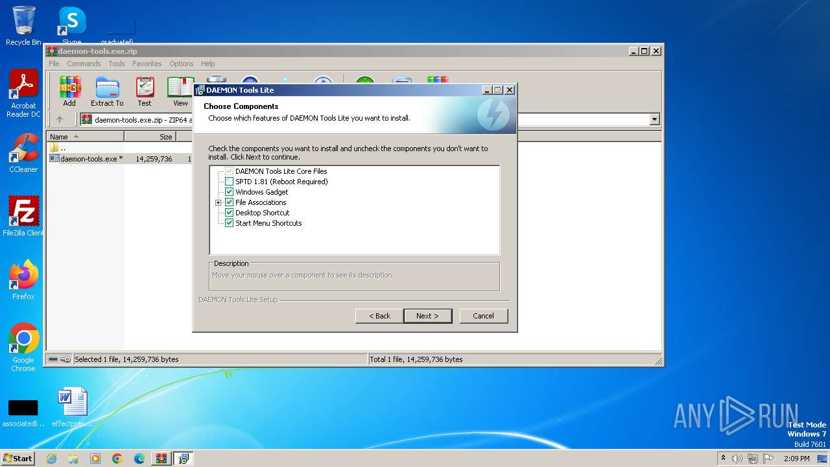Image resolution: width=830 pixels, height=467 pixels.
Task: Click DAEMON Tools Lite Core Files checkbox
Action: pyautogui.click(x=229, y=171)
